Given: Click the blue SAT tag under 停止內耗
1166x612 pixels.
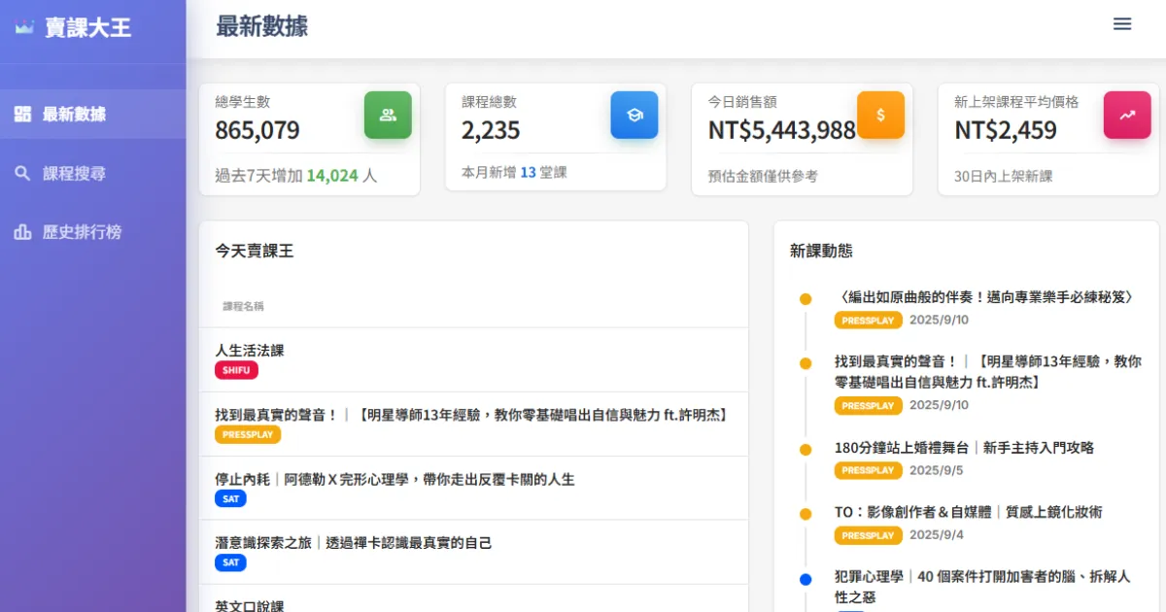Looking at the screenshot, I should [x=230, y=498].
